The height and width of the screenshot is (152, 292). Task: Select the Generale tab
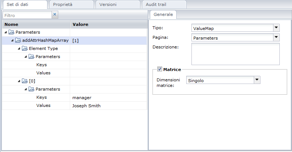(163, 14)
